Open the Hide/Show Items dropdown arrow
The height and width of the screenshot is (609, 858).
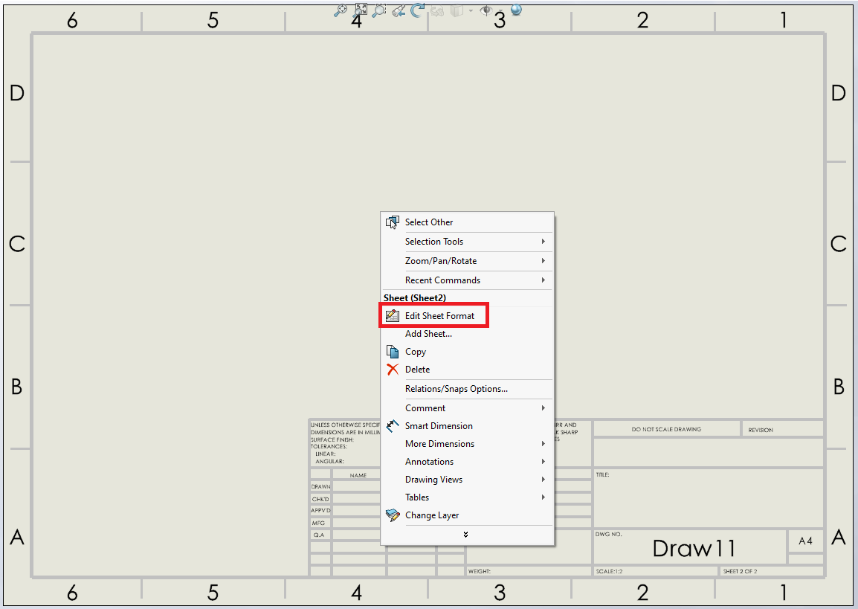(500, 11)
